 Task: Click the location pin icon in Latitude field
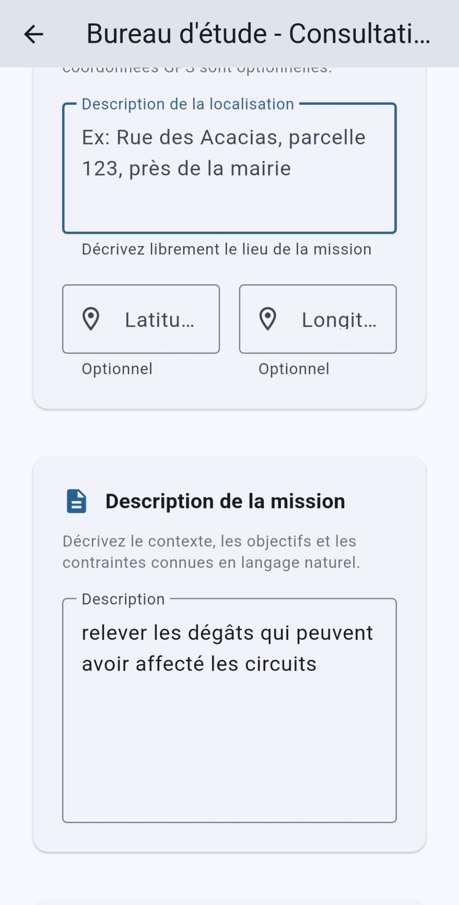click(91, 319)
